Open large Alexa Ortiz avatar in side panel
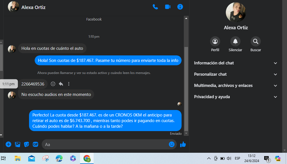The width and height of the screenshot is (287, 164). point(236,12)
